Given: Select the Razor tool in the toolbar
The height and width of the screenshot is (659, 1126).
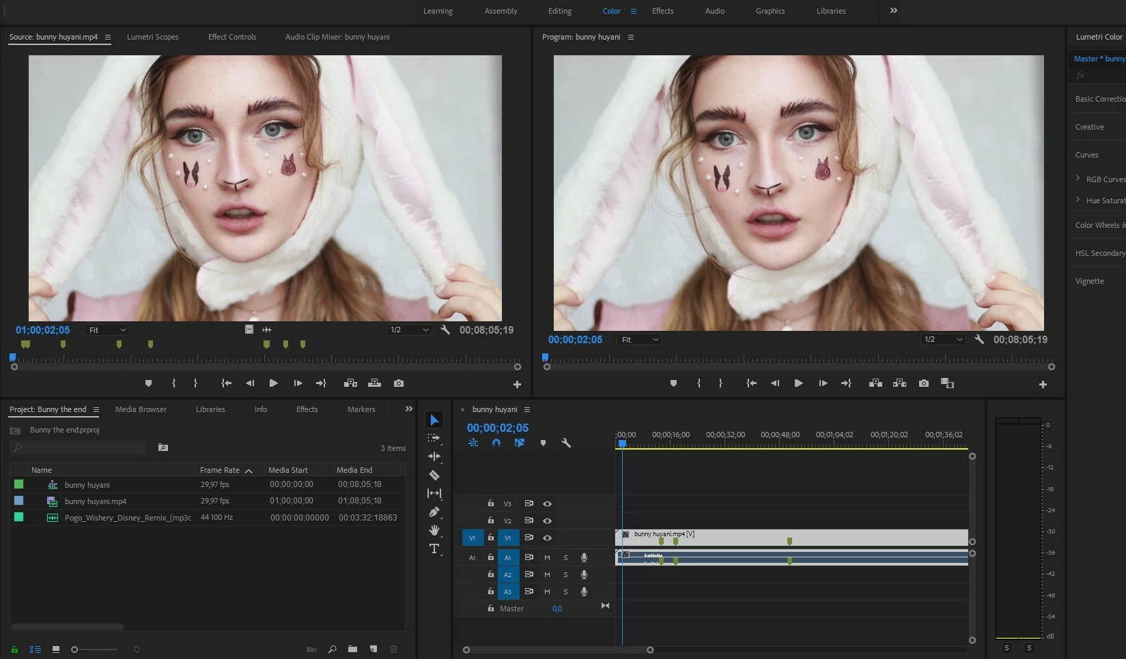Looking at the screenshot, I should pos(434,475).
